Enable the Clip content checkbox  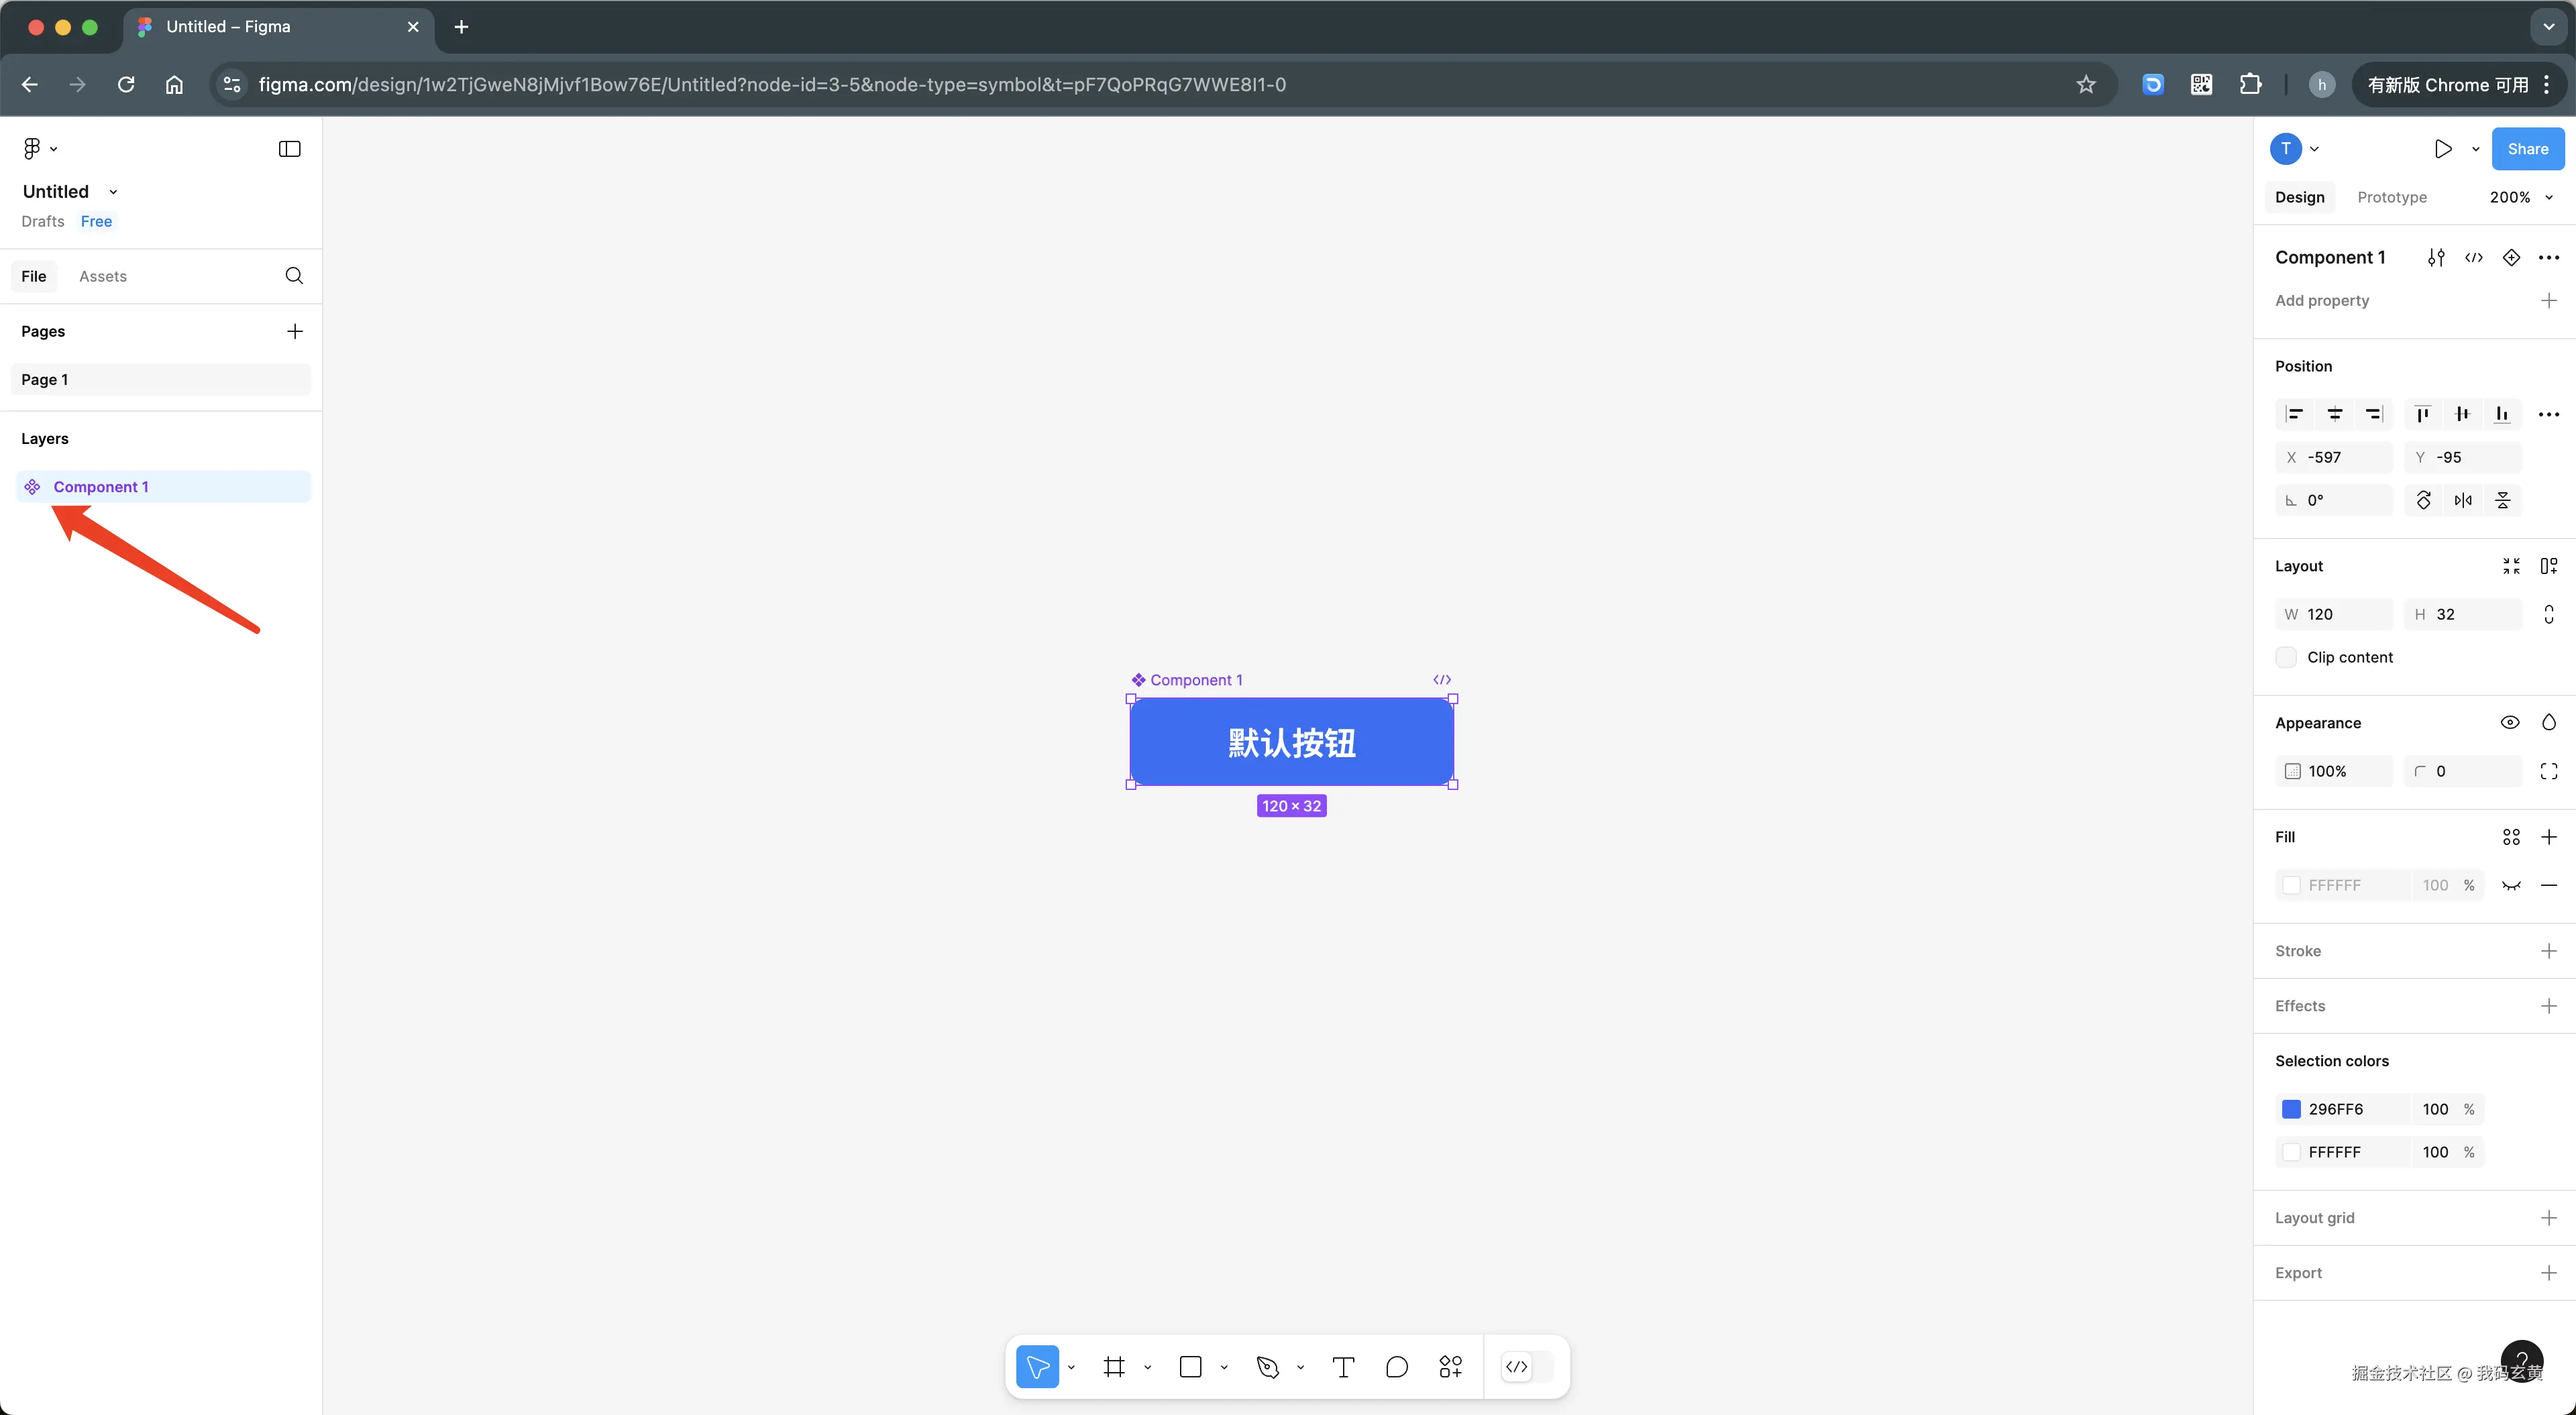coord(2286,657)
